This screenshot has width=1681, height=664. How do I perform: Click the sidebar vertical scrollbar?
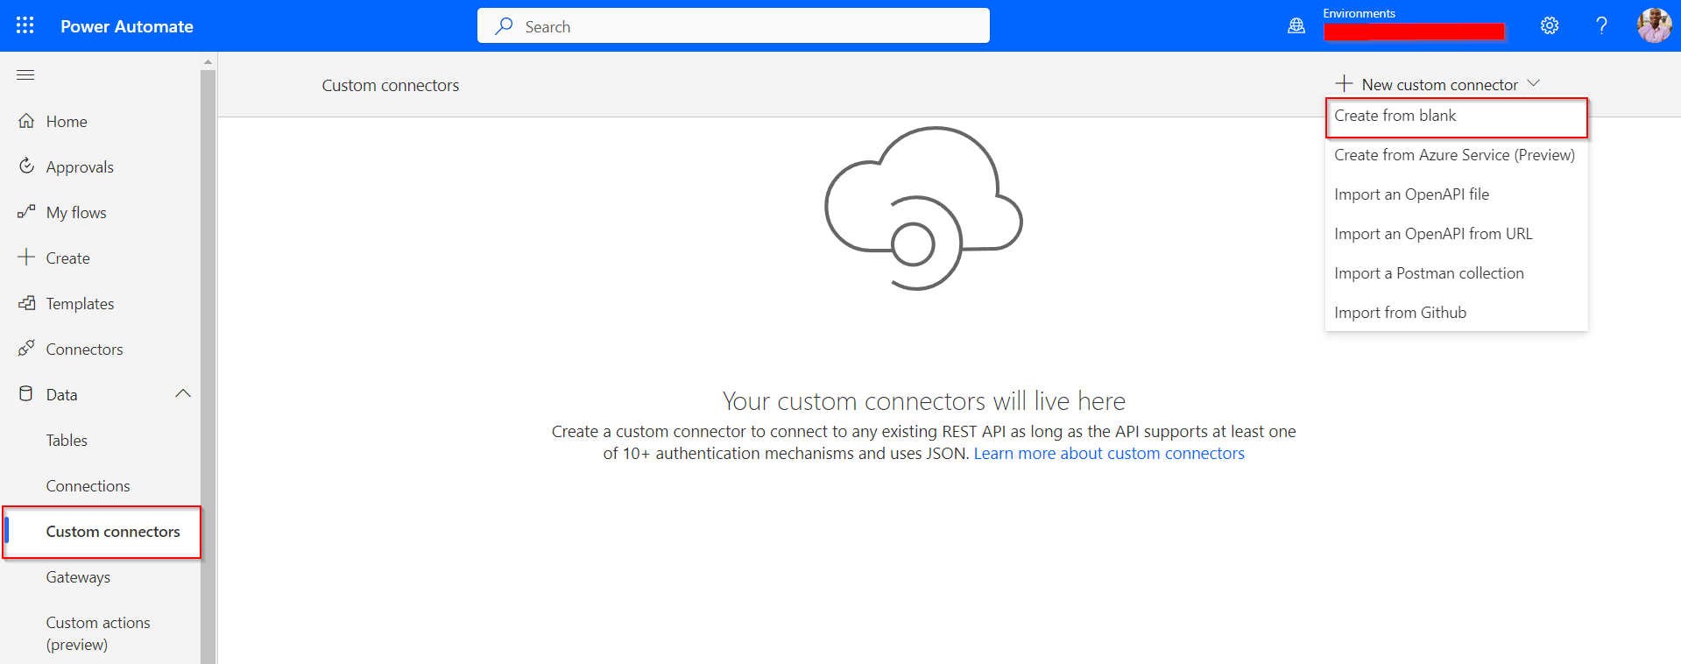[208, 350]
